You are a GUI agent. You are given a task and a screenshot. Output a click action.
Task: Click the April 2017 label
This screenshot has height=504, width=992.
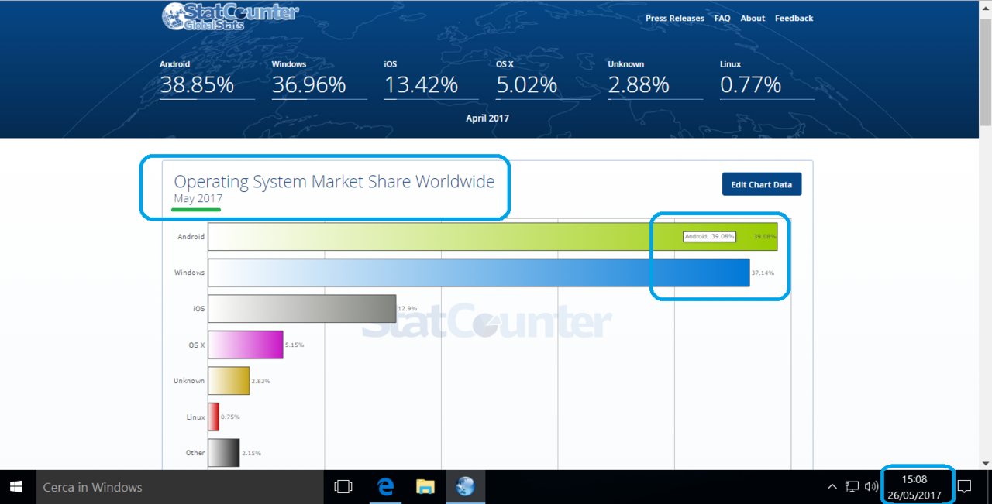(x=487, y=118)
